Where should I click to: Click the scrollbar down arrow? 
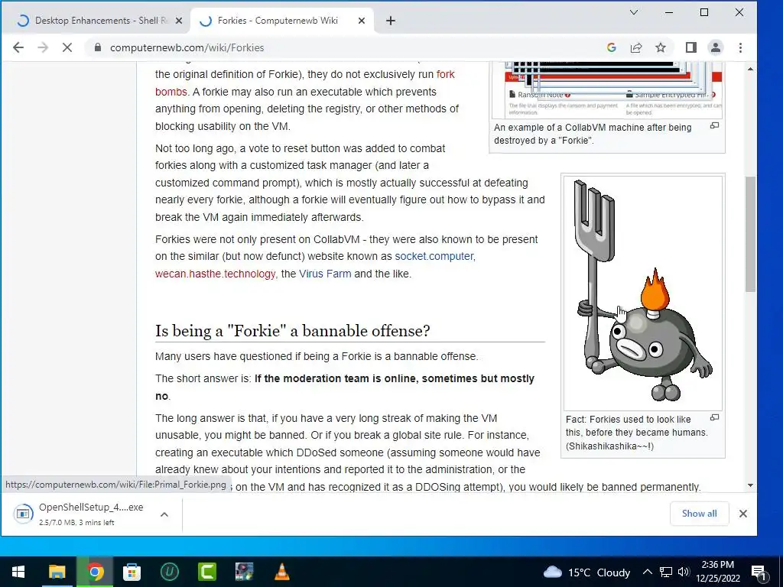click(x=750, y=485)
